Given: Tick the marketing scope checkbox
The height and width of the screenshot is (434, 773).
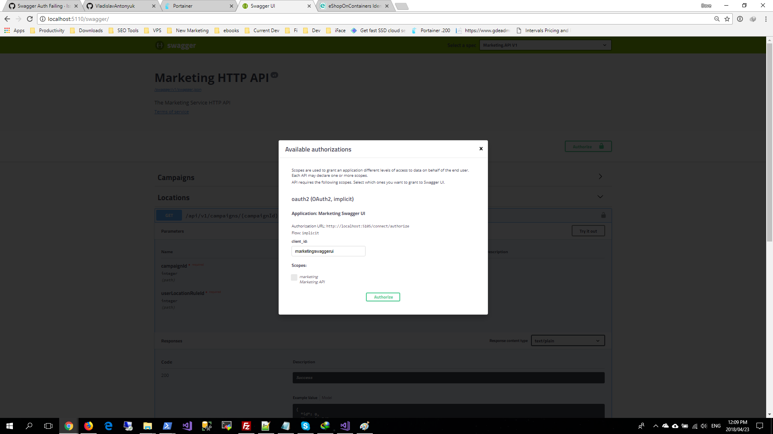Looking at the screenshot, I should pyautogui.click(x=294, y=277).
